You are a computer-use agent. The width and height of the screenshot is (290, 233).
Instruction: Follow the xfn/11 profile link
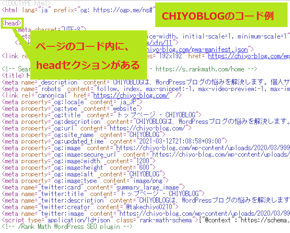160,43
